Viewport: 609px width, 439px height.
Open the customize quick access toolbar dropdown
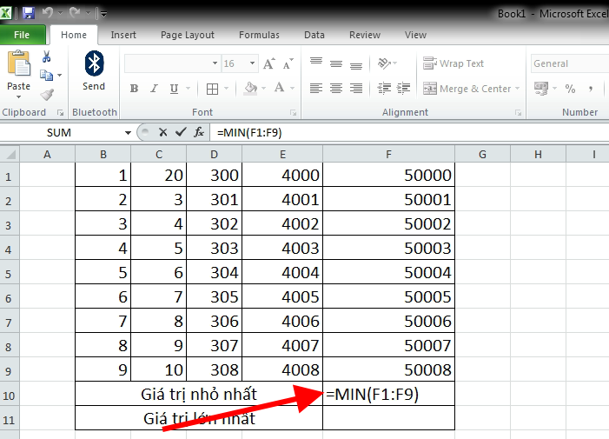pyautogui.click(x=103, y=15)
